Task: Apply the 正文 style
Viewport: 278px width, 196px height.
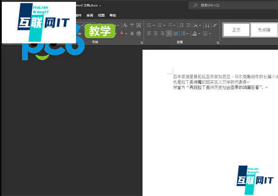Action: pyautogui.click(x=236, y=30)
